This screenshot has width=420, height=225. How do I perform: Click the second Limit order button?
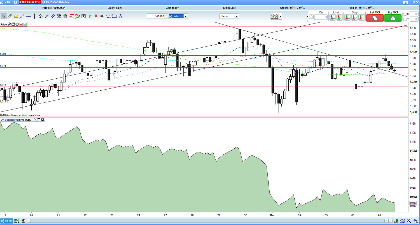click(x=340, y=17)
